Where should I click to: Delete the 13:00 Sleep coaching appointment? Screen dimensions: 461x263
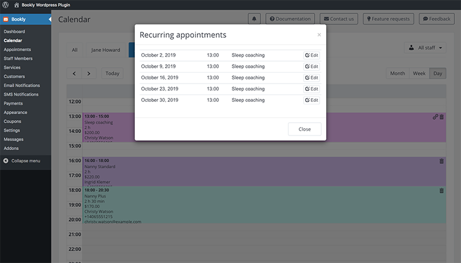(441, 117)
